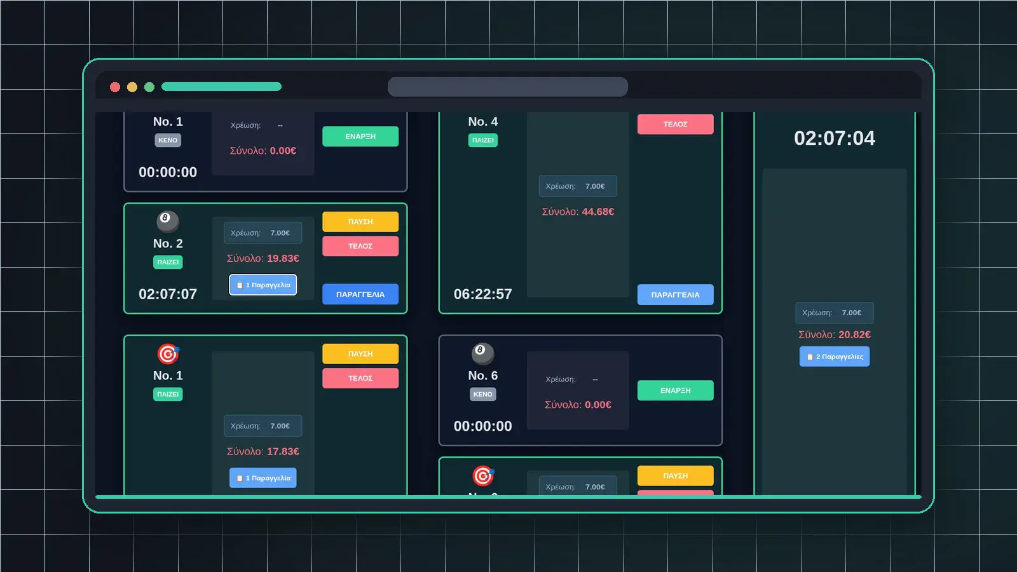Click the 8-ball icon on table No. 2
Image resolution: width=1017 pixels, height=572 pixels.
coord(168,221)
